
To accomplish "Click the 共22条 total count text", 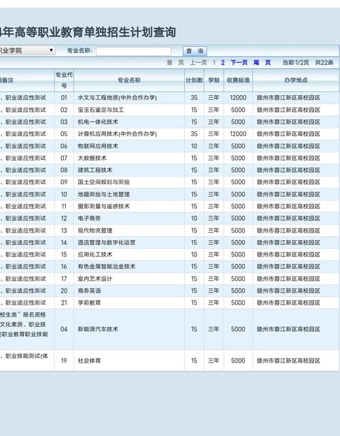I will pos(324,63).
